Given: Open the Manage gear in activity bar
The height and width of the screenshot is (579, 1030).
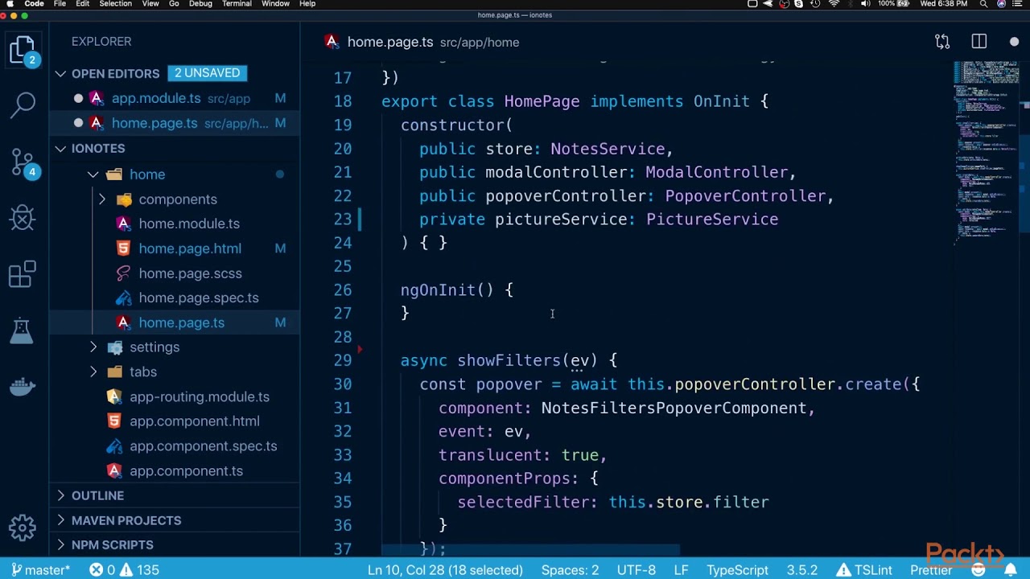Looking at the screenshot, I should (x=23, y=528).
